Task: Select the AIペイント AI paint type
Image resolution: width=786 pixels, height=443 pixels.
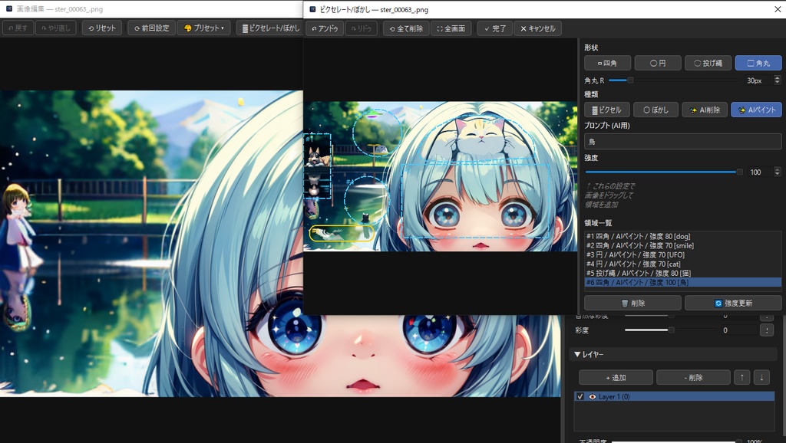Action: [756, 110]
